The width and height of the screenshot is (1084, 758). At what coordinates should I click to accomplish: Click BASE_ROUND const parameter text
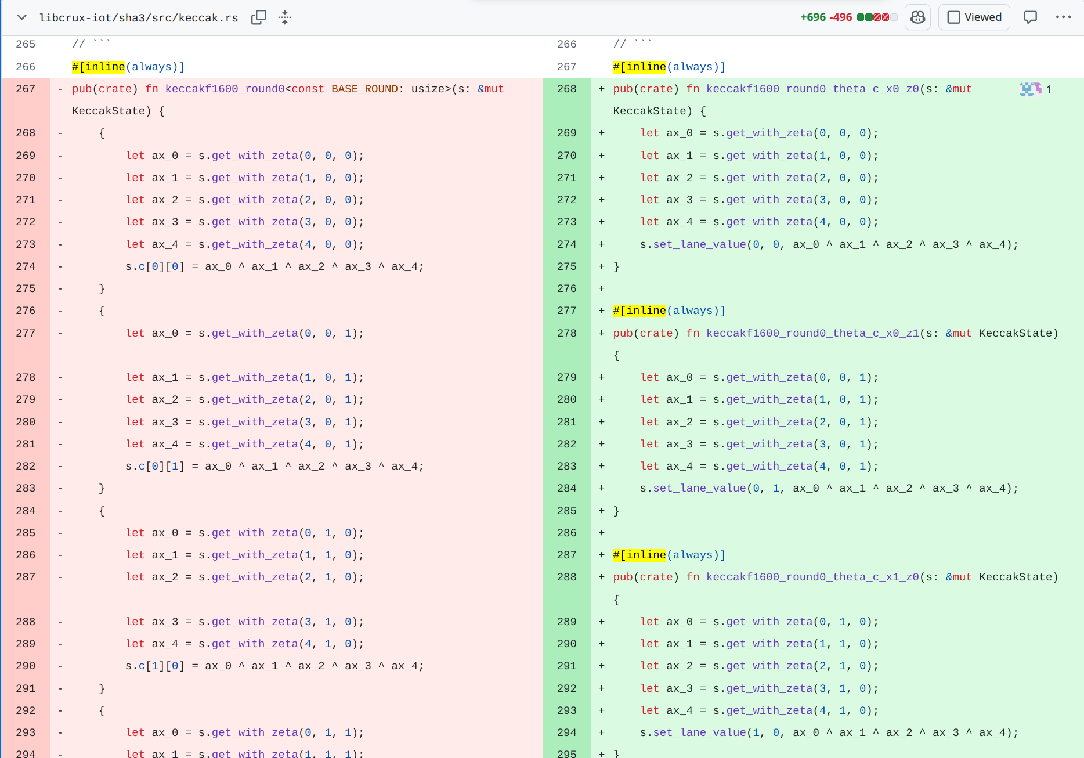pyautogui.click(x=364, y=89)
